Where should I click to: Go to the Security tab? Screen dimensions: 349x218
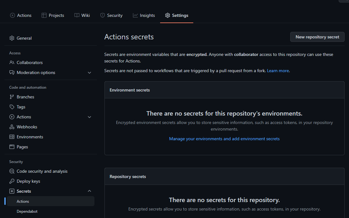point(111,15)
